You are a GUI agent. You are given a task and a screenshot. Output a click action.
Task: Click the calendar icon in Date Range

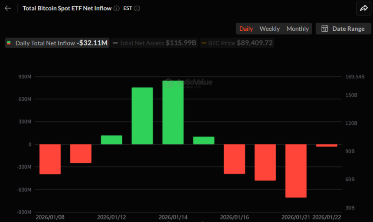click(x=324, y=29)
